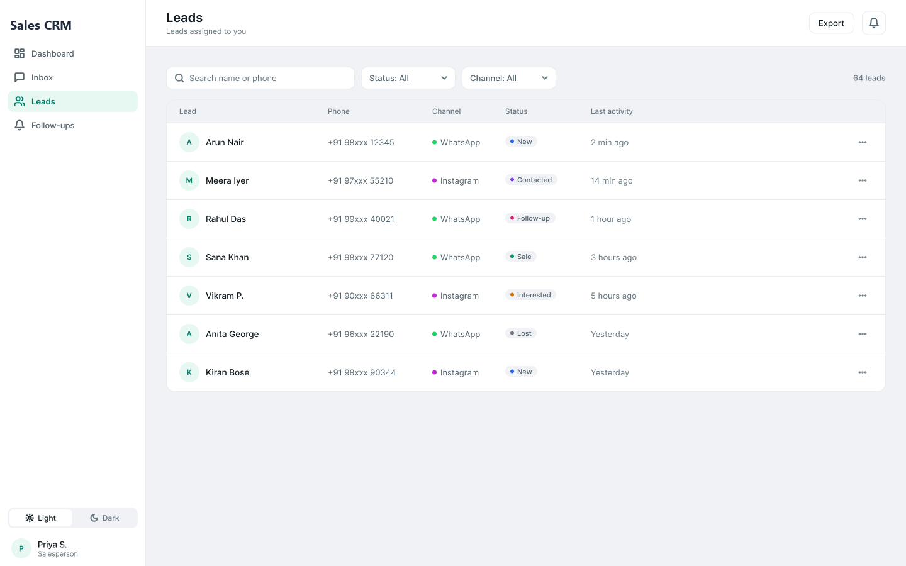906x566 pixels.
Task: Open lead Meera Iyer's name
Action: [227, 180]
